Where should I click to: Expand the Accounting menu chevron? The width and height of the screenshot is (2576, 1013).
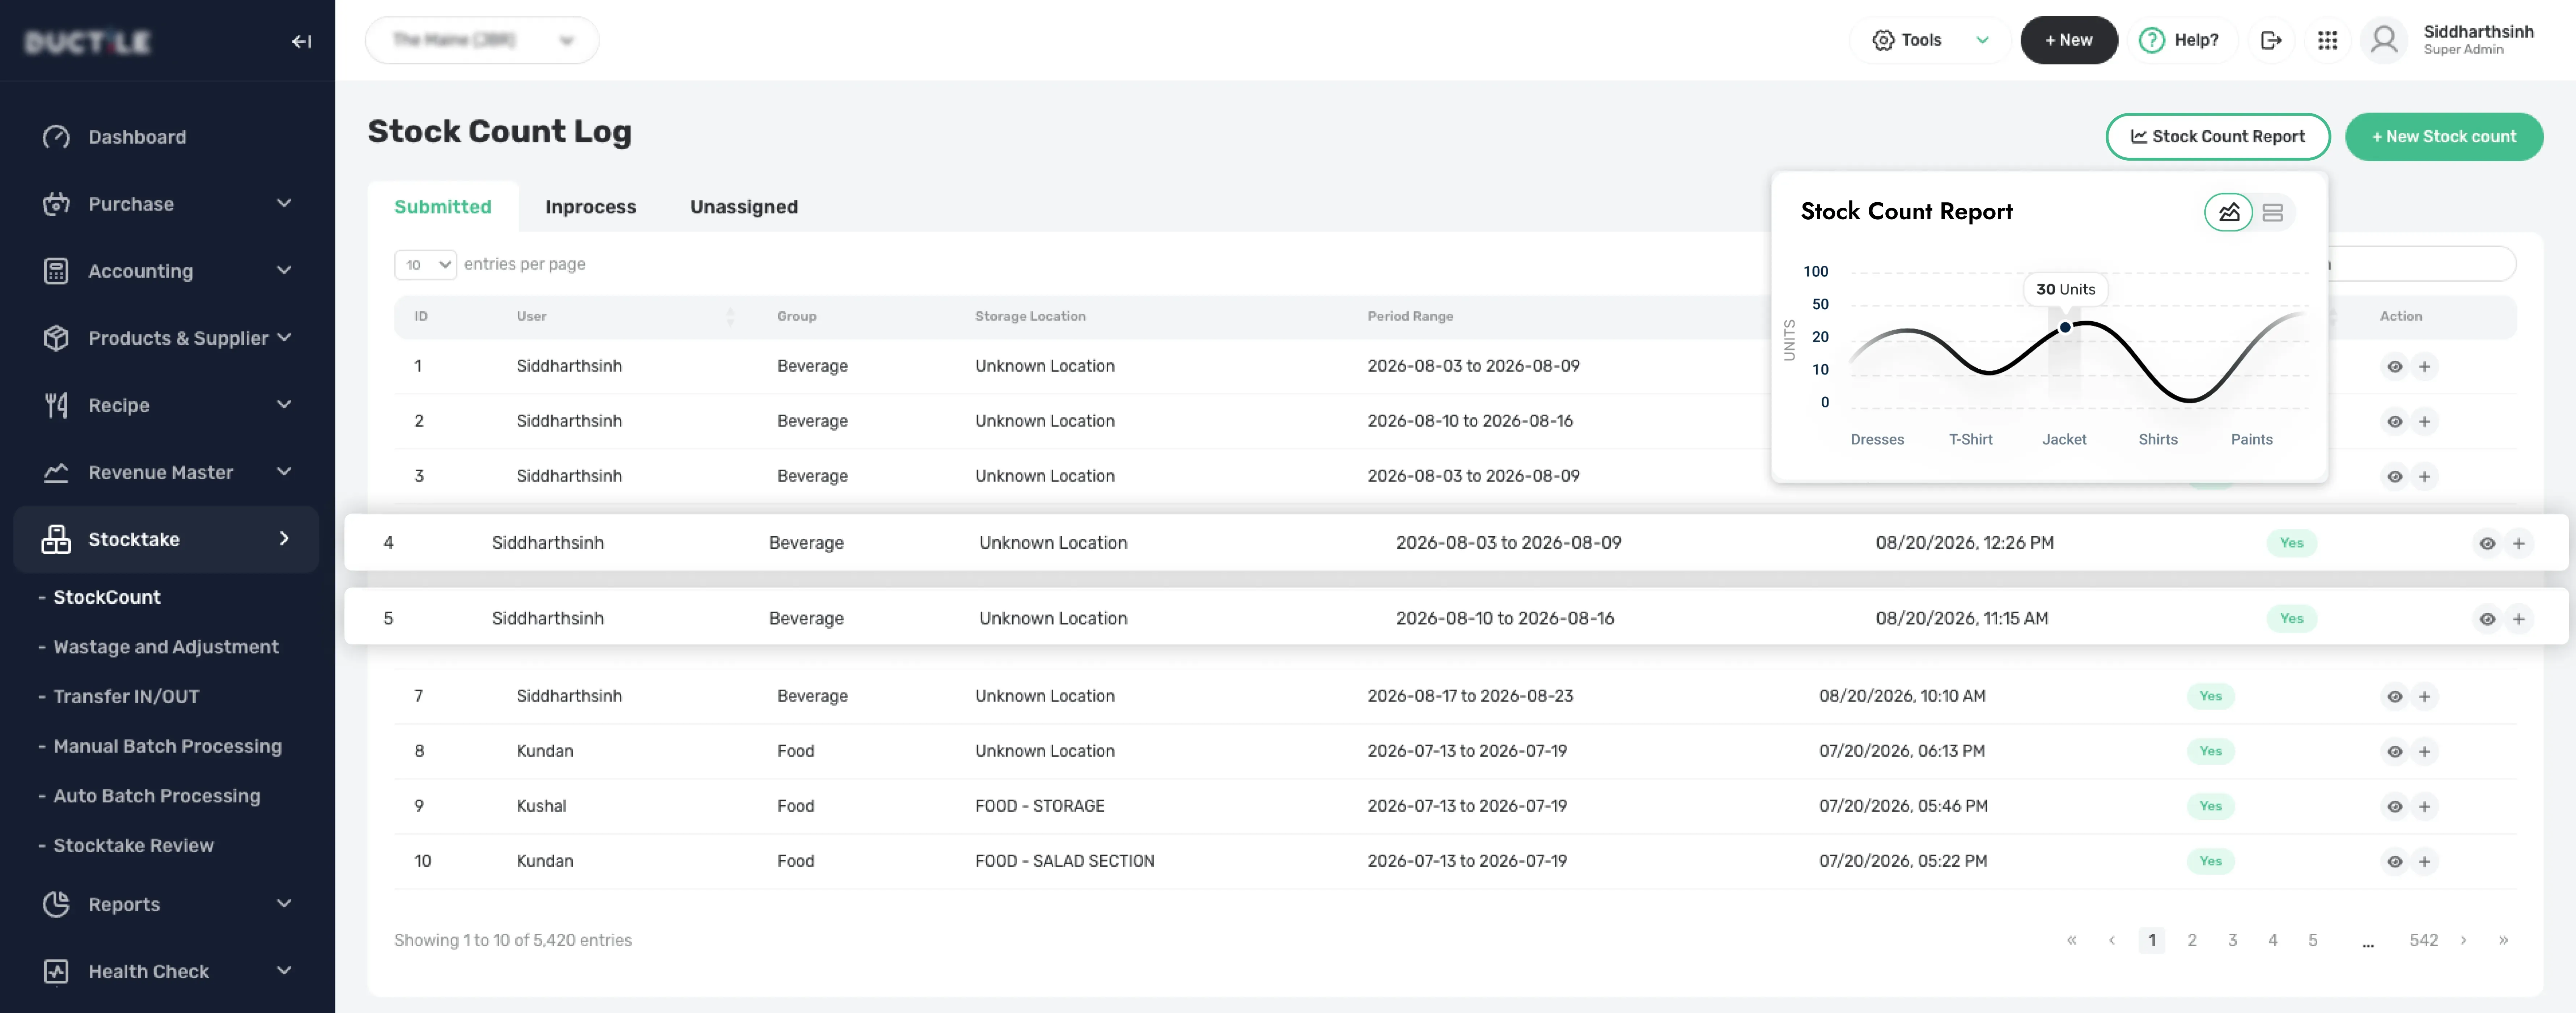[x=284, y=270]
